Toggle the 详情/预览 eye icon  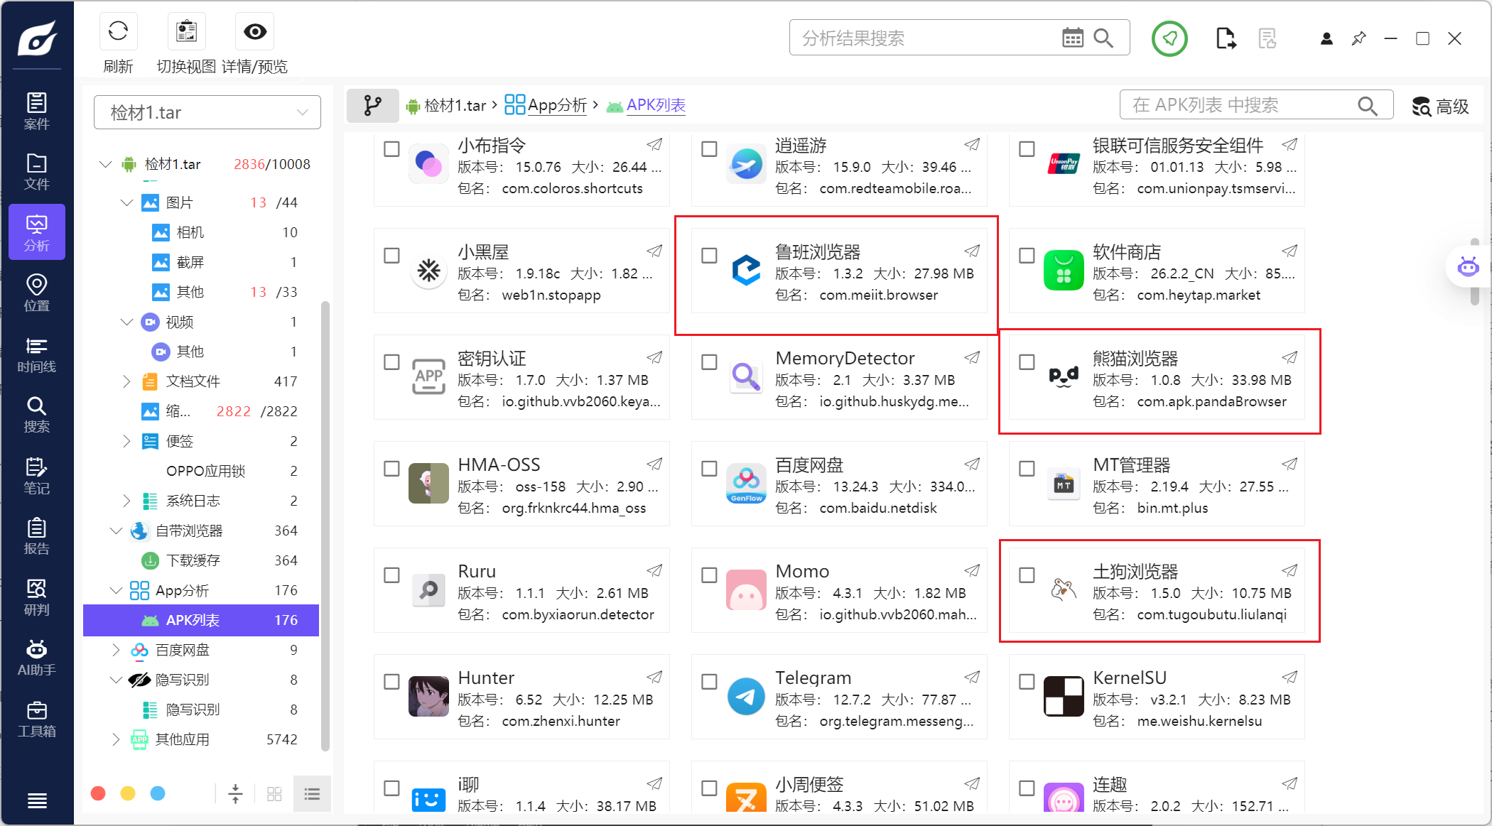[254, 32]
